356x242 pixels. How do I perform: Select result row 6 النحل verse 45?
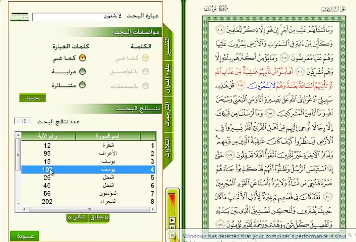coord(89,186)
